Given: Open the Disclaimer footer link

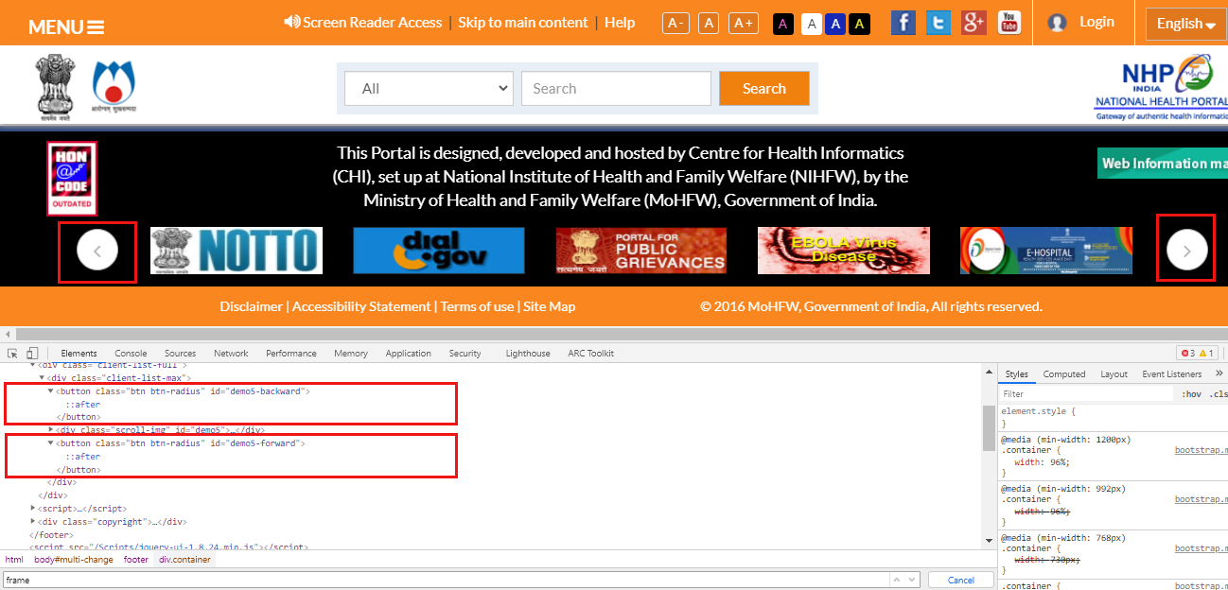Looking at the screenshot, I should (251, 306).
